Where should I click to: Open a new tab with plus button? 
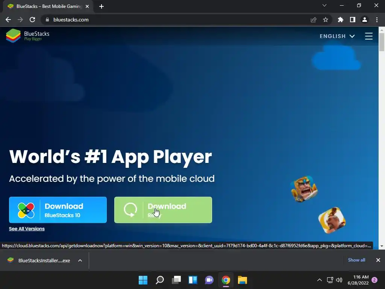click(102, 6)
